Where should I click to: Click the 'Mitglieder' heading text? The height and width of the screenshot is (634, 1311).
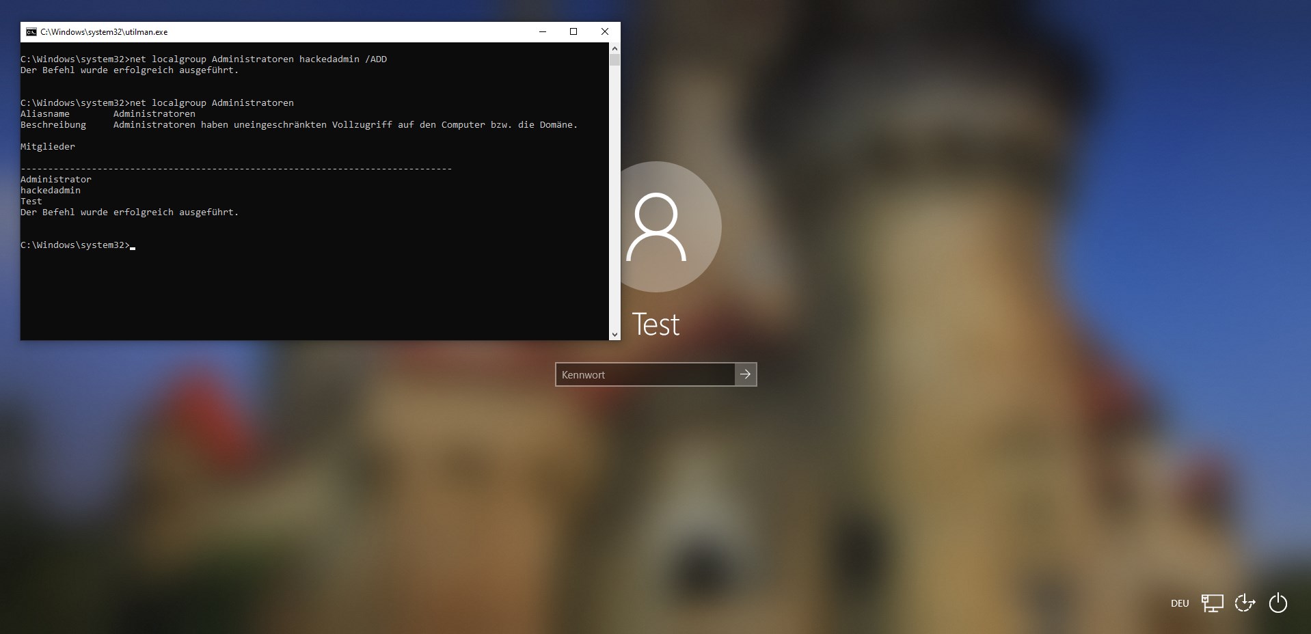coord(48,147)
